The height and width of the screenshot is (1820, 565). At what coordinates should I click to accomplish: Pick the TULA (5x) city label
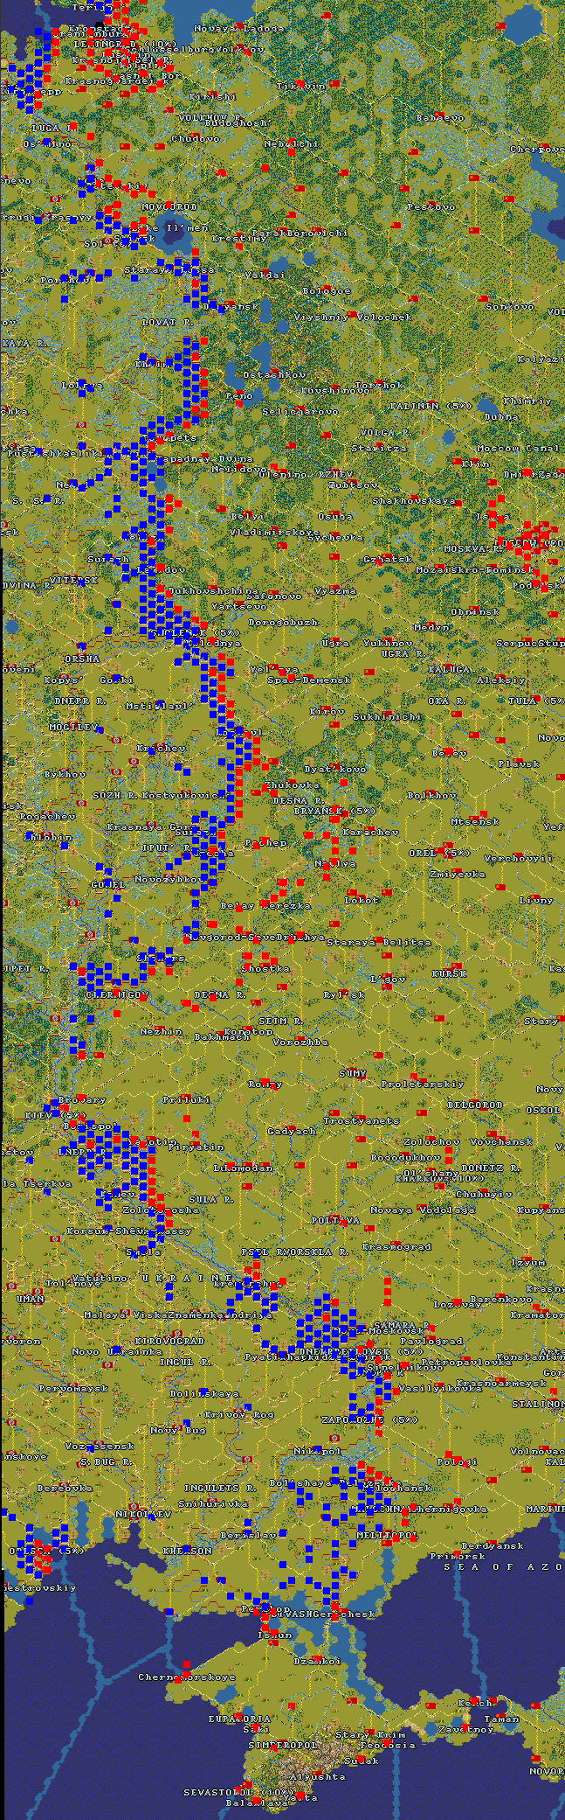(536, 701)
